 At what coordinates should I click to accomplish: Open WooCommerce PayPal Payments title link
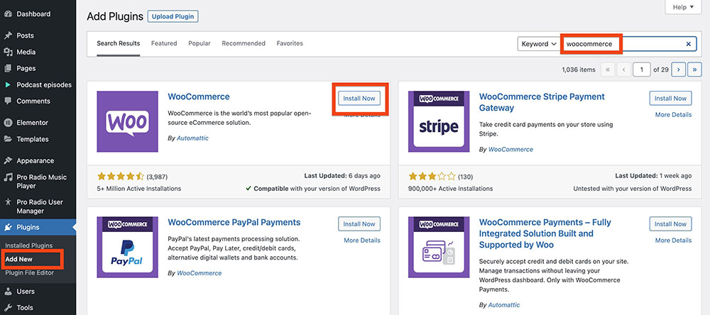click(234, 222)
